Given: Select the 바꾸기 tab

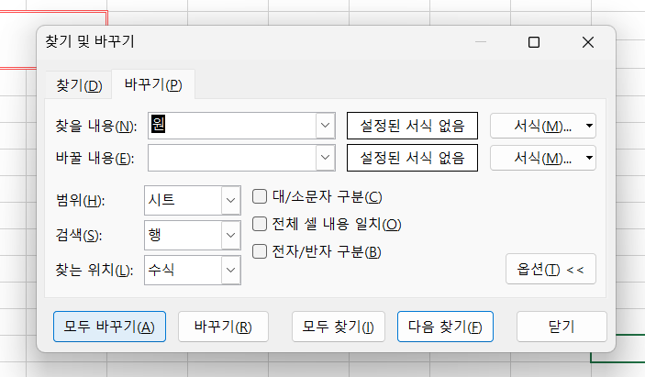Looking at the screenshot, I should [153, 85].
